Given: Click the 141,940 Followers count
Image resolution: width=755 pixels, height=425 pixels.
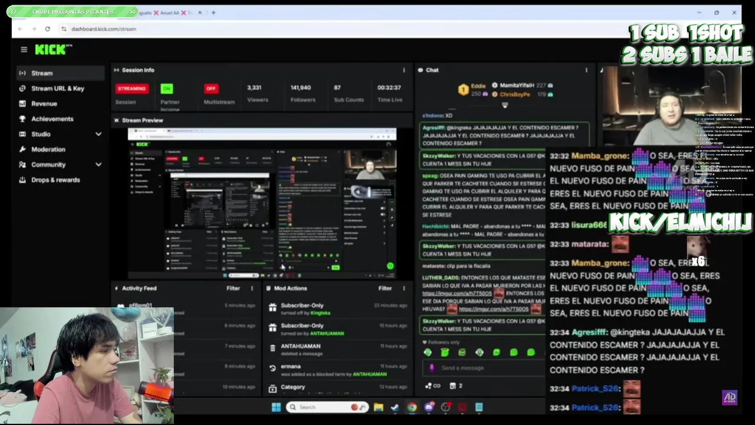Looking at the screenshot, I should click(x=301, y=88).
